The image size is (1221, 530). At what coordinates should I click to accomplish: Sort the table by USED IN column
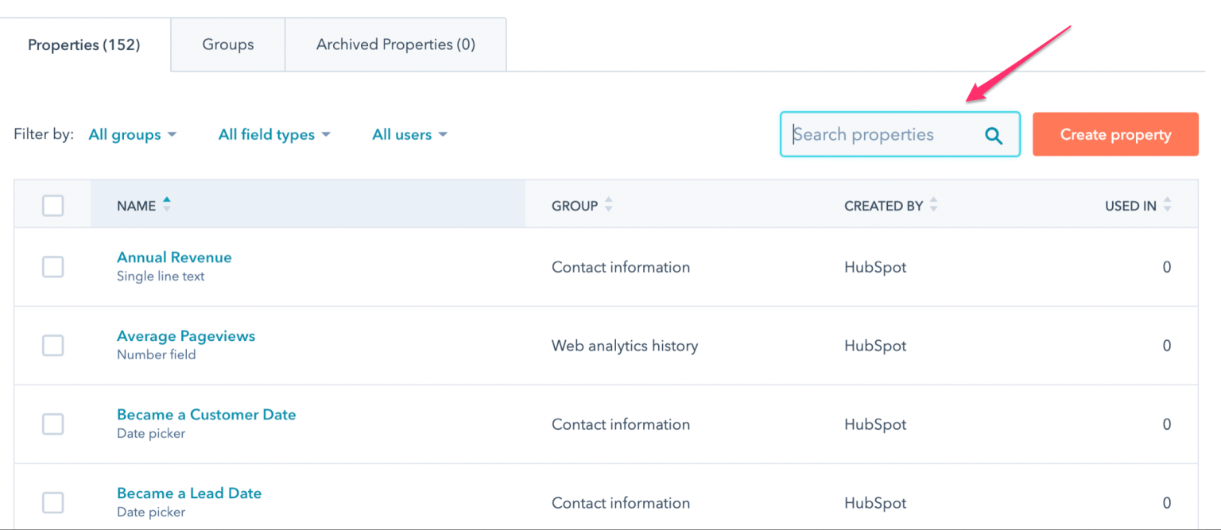[x=1167, y=204]
